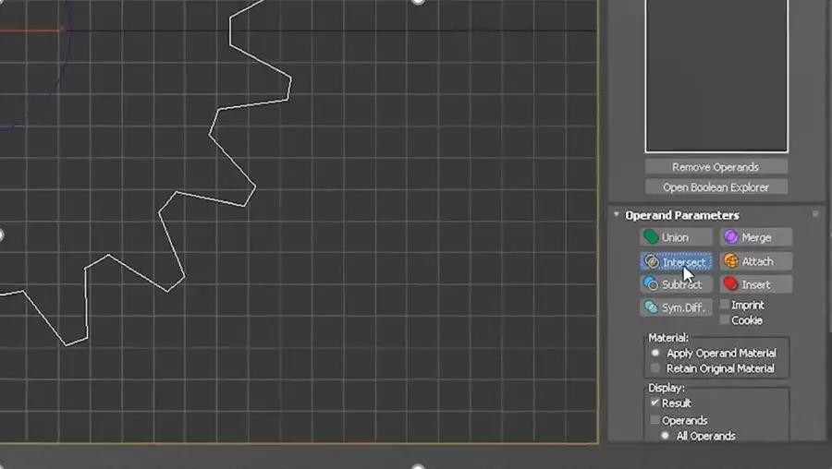Open Boolean Explorer

pos(716,187)
